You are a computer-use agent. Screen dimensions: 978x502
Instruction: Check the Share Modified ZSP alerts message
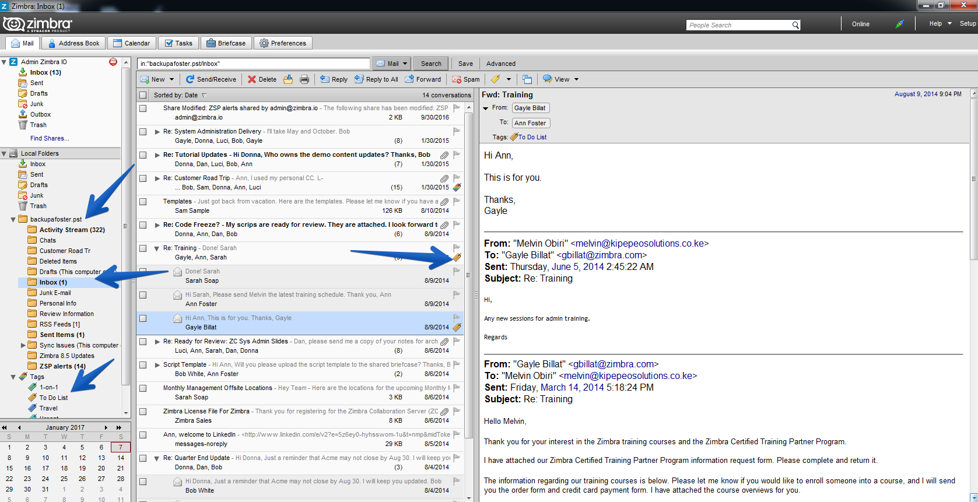pos(143,108)
